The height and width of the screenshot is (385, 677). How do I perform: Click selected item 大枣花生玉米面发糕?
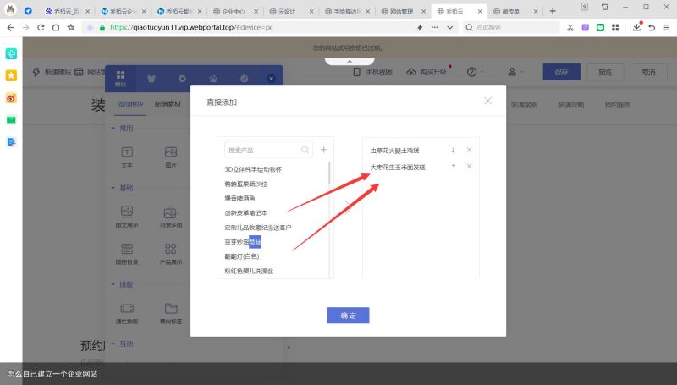pos(398,167)
